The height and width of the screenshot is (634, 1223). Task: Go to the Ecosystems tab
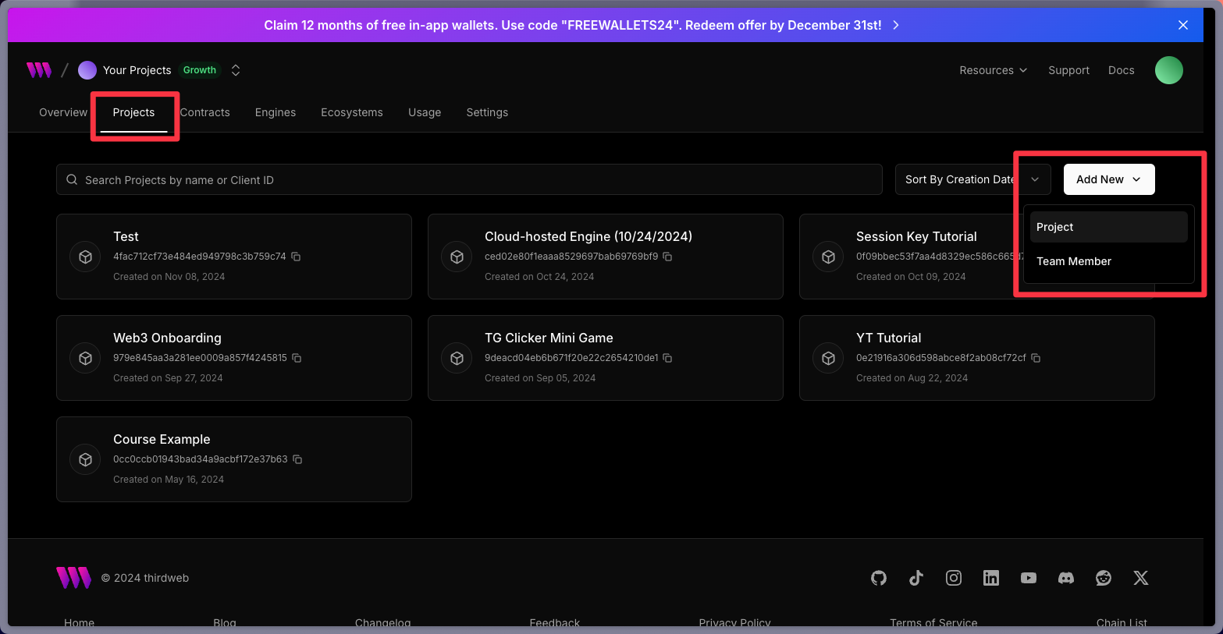coord(352,112)
